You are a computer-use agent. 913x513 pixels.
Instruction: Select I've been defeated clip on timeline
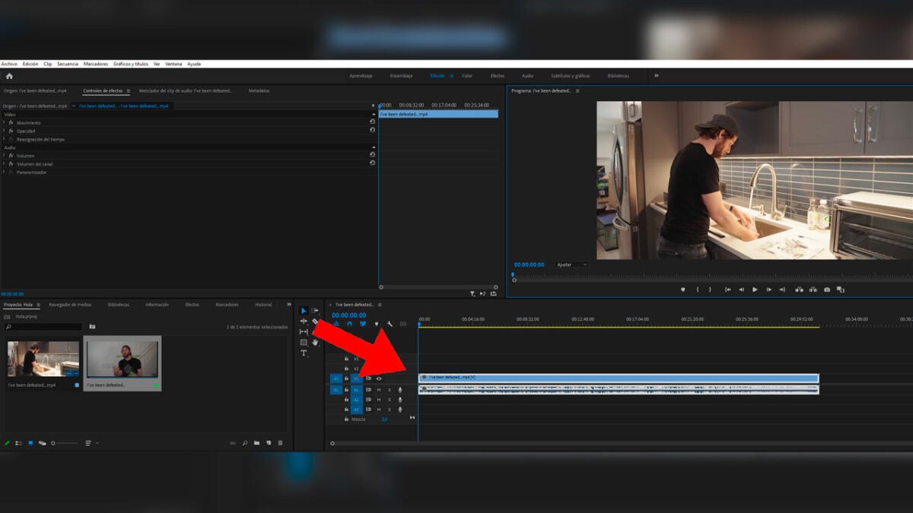[x=618, y=378]
